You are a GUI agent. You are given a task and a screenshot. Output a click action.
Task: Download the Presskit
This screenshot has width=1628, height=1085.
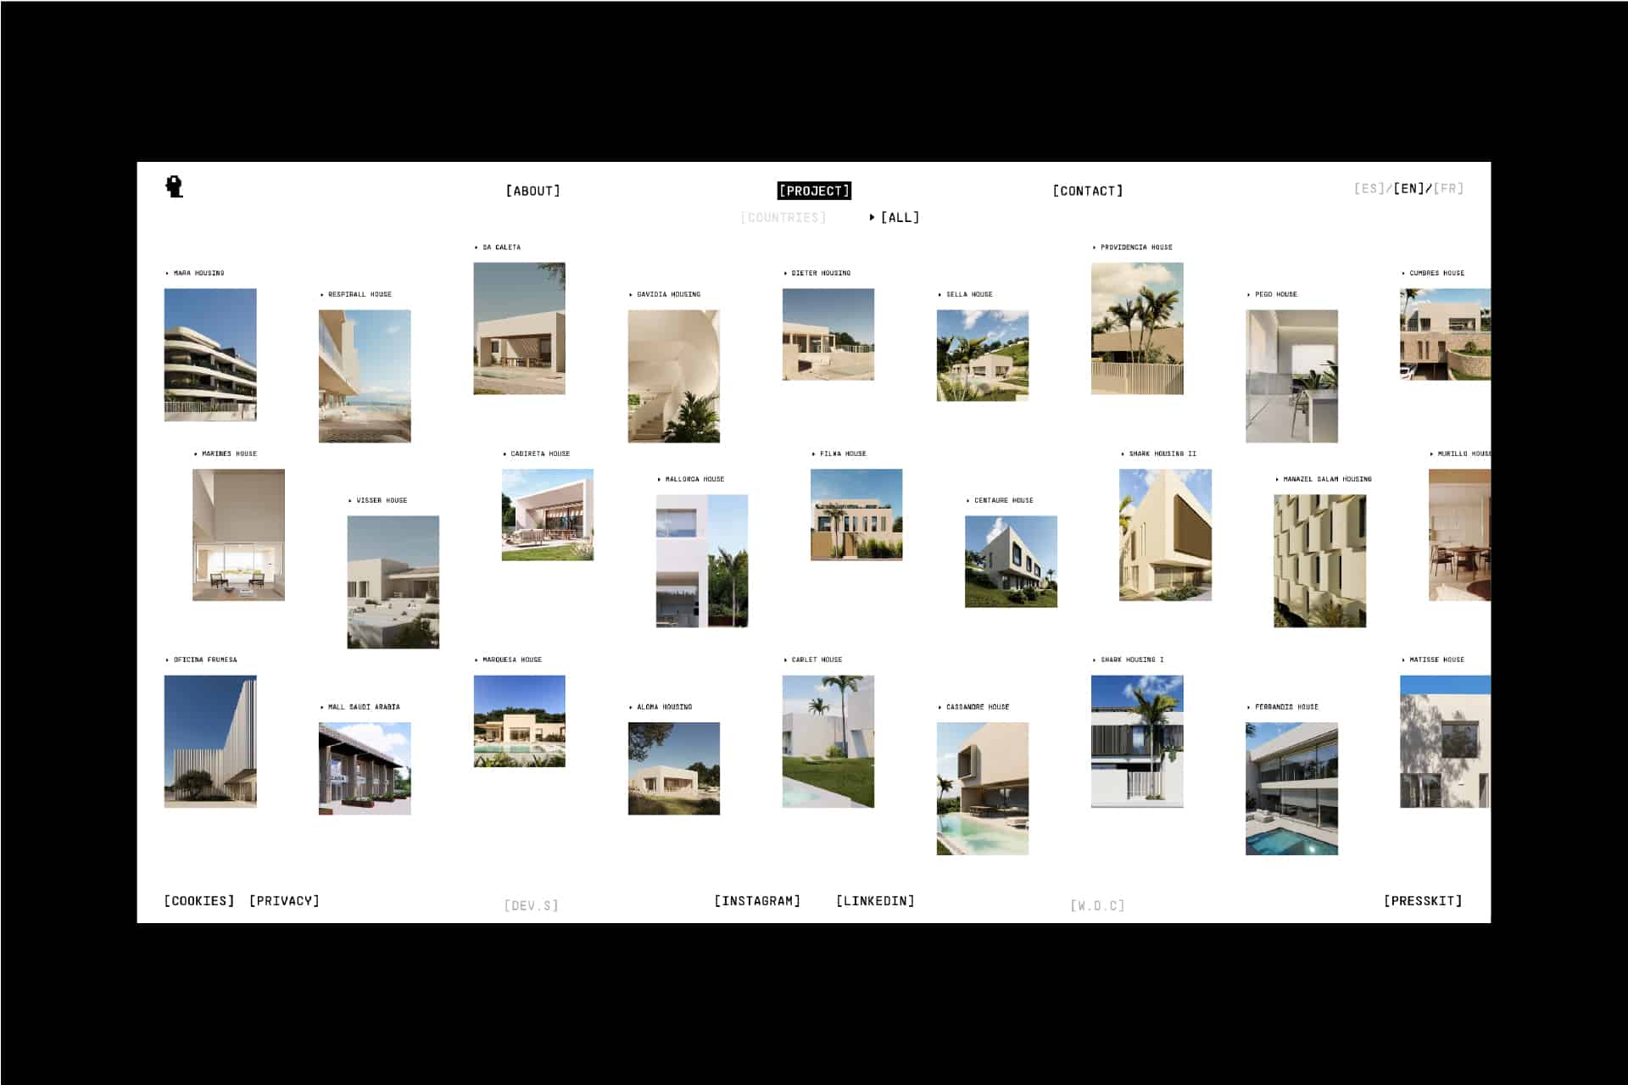[1423, 901]
